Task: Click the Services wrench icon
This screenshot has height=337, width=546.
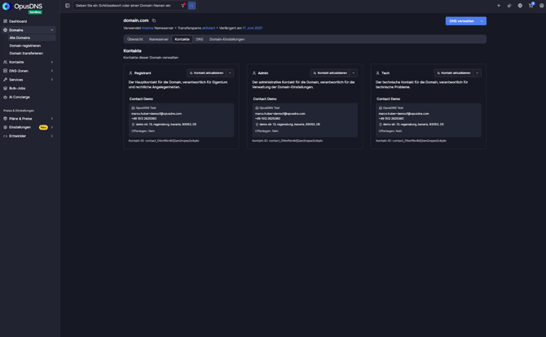Action: pyautogui.click(x=5, y=80)
